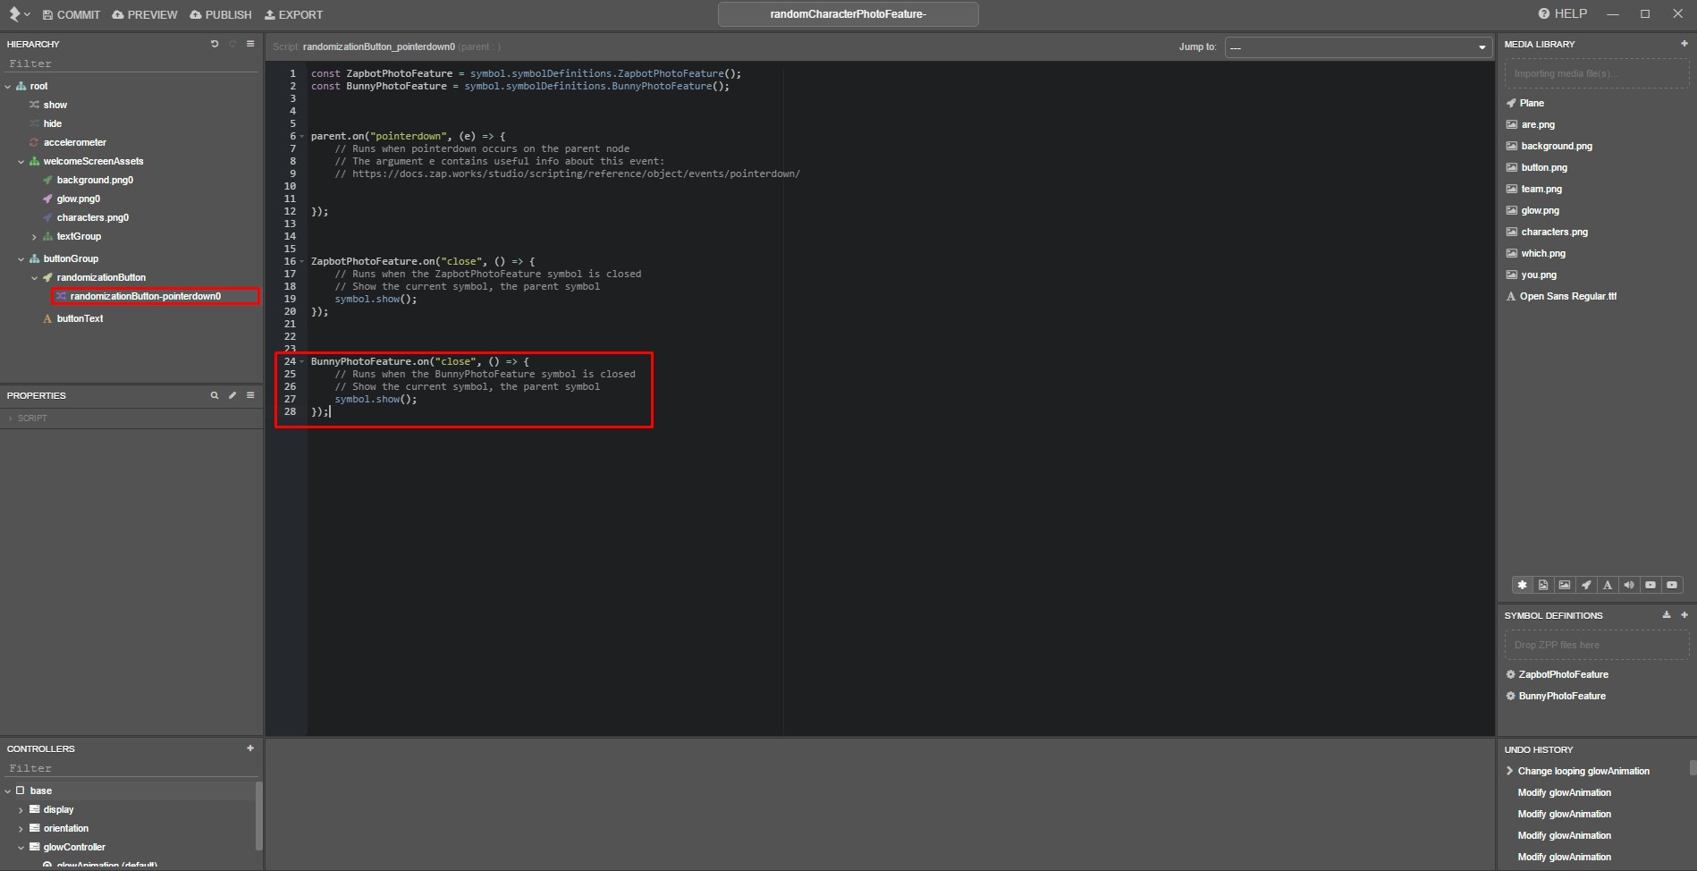Click the Undo History scrollbar
Viewport: 1697px width, 871px height.
pos(1693,768)
